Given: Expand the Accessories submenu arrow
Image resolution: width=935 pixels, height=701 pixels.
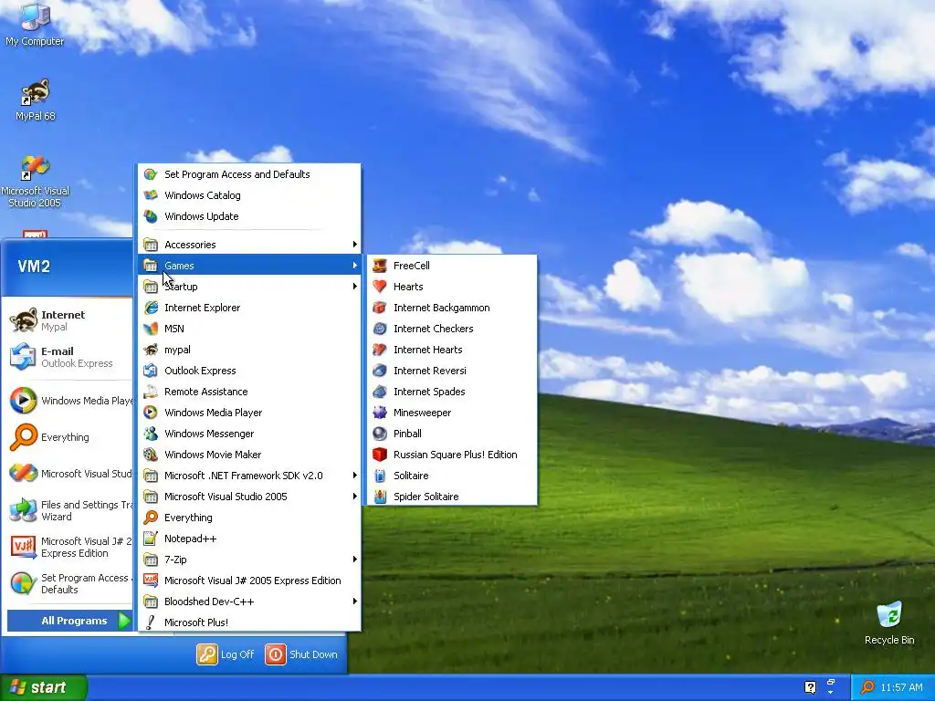Looking at the screenshot, I should [355, 245].
